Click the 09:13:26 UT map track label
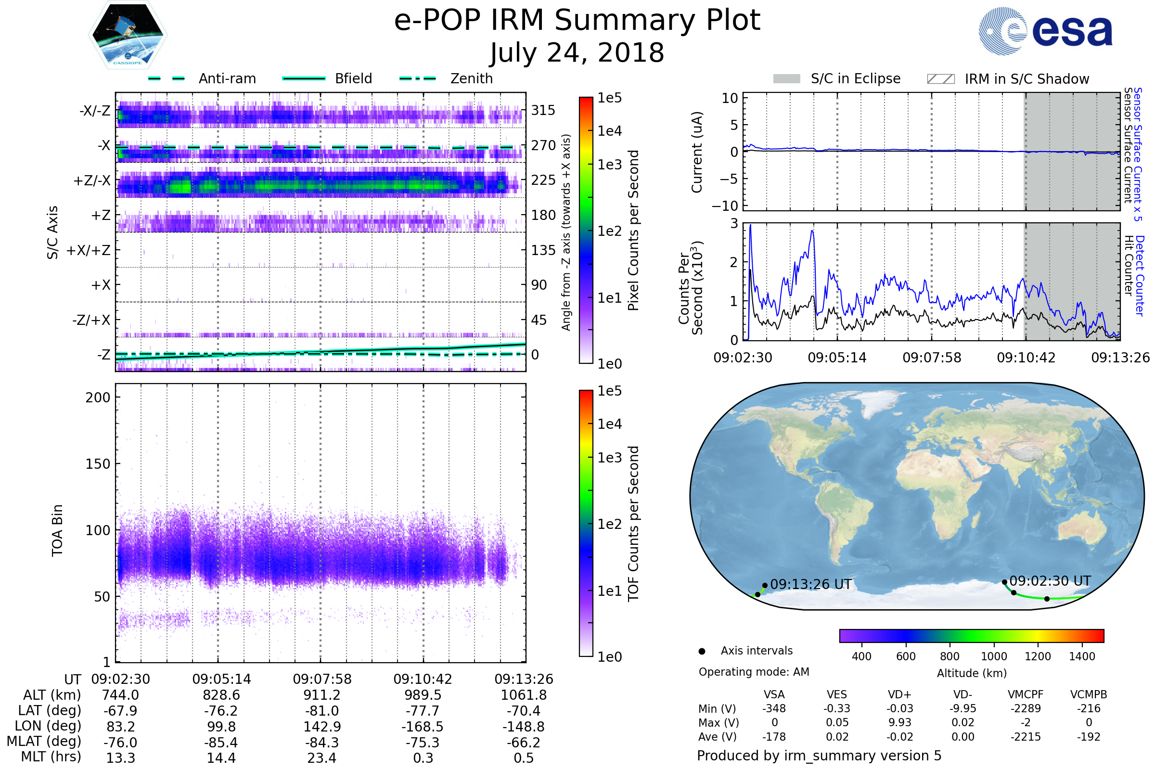Image resolution: width=1155 pixels, height=770 pixels. tap(811, 584)
